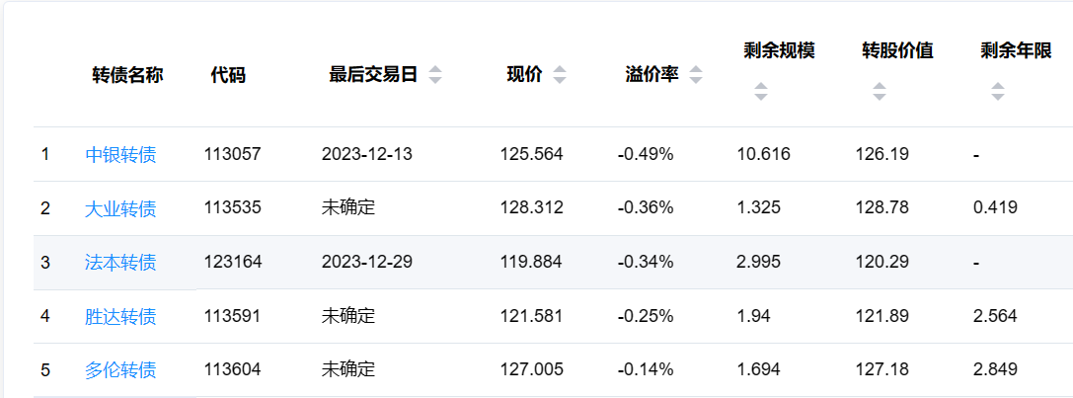Image resolution: width=1073 pixels, height=398 pixels.
Task: Click the 剩余规模 column header text
Action: (x=779, y=50)
